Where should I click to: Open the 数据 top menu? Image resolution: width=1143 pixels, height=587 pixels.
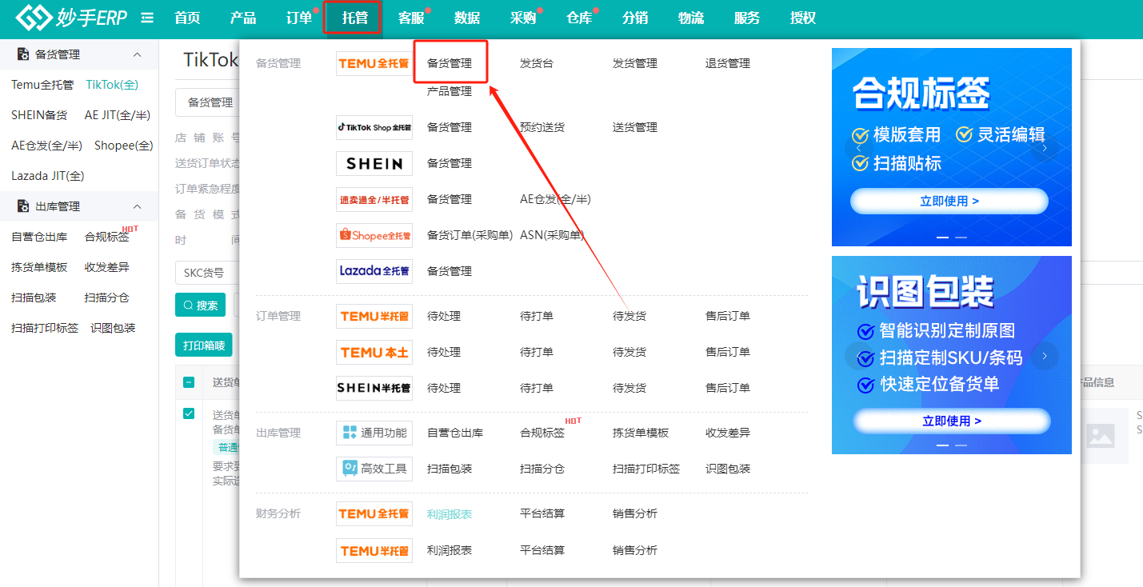pos(467,18)
